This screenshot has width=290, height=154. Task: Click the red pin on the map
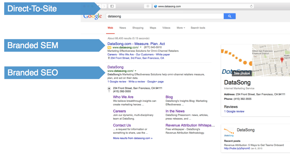tap(282, 60)
